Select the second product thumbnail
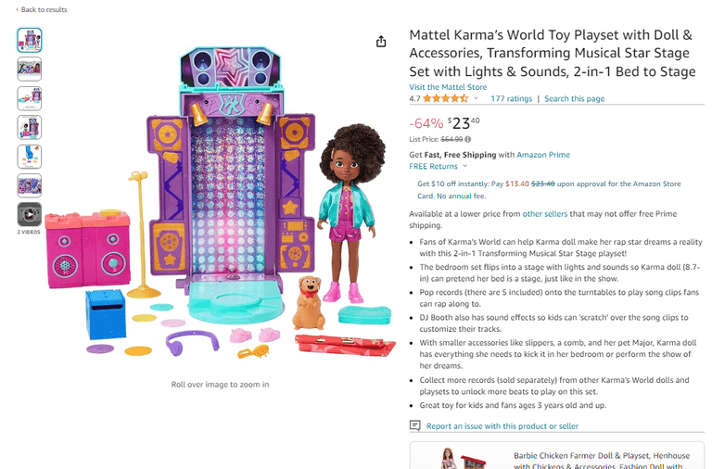Viewport: 712px width, 469px height. point(30,69)
